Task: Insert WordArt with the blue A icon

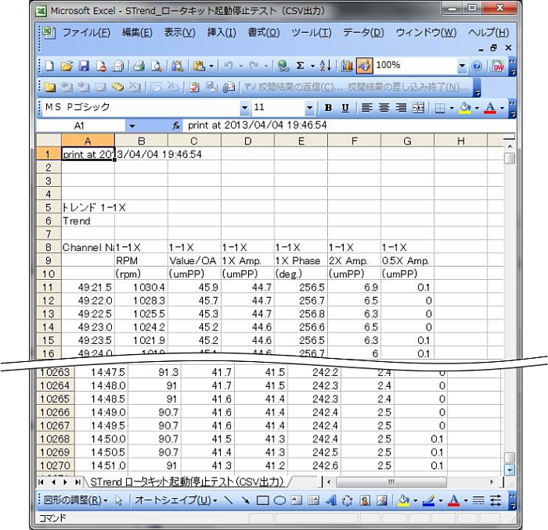Action: (x=330, y=501)
